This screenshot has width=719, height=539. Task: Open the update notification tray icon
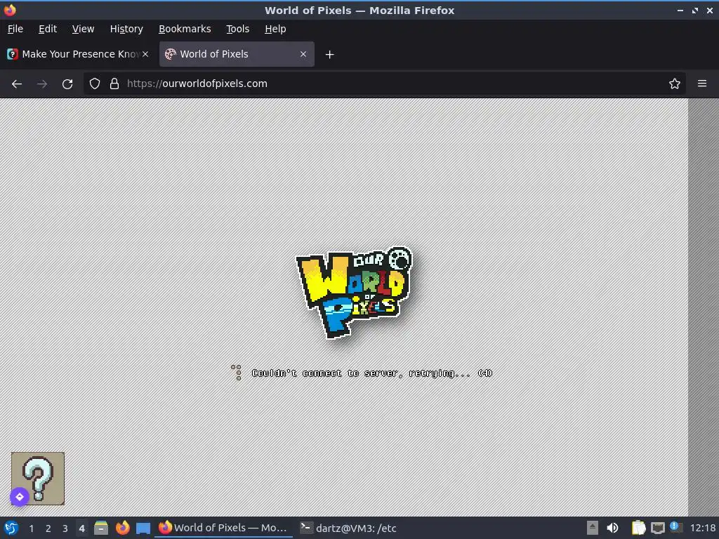(x=676, y=527)
